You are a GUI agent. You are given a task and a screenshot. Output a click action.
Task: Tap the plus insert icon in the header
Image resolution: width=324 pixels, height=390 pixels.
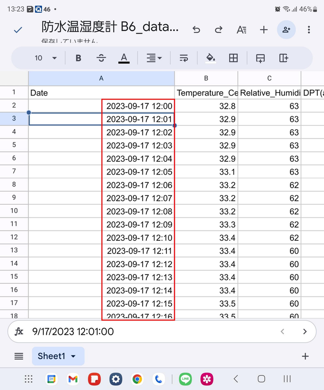tap(264, 30)
